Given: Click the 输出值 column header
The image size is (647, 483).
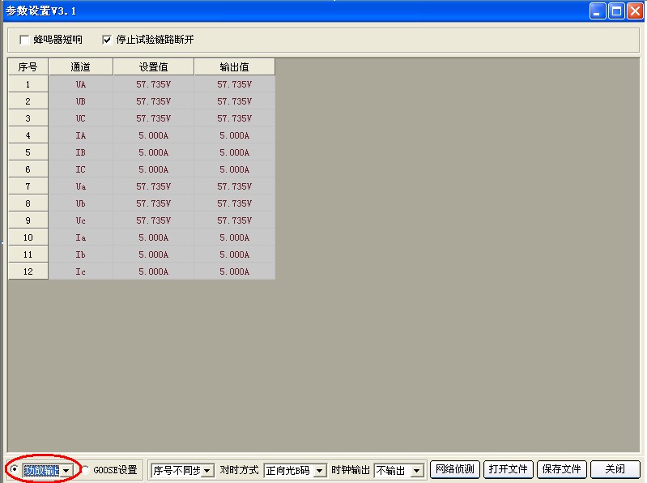Looking at the screenshot, I should click(234, 67).
